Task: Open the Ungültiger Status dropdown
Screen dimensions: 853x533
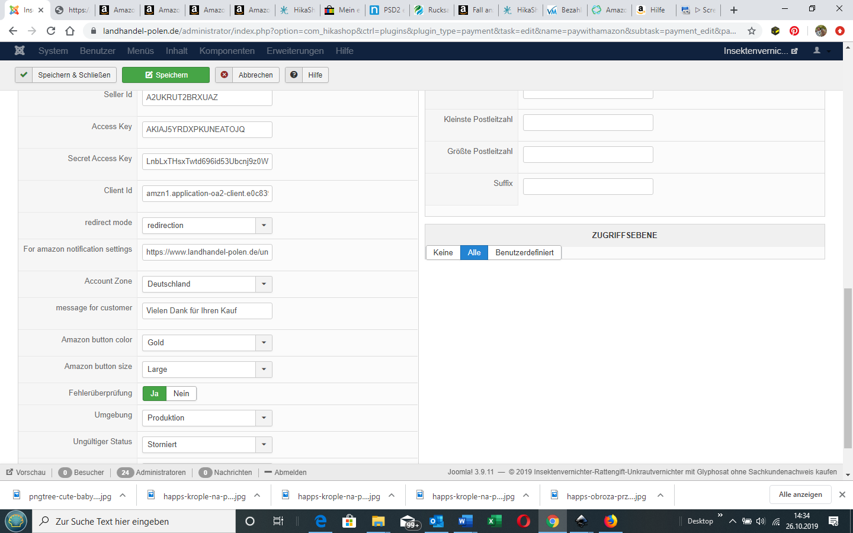Action: [x=207, y=445]
